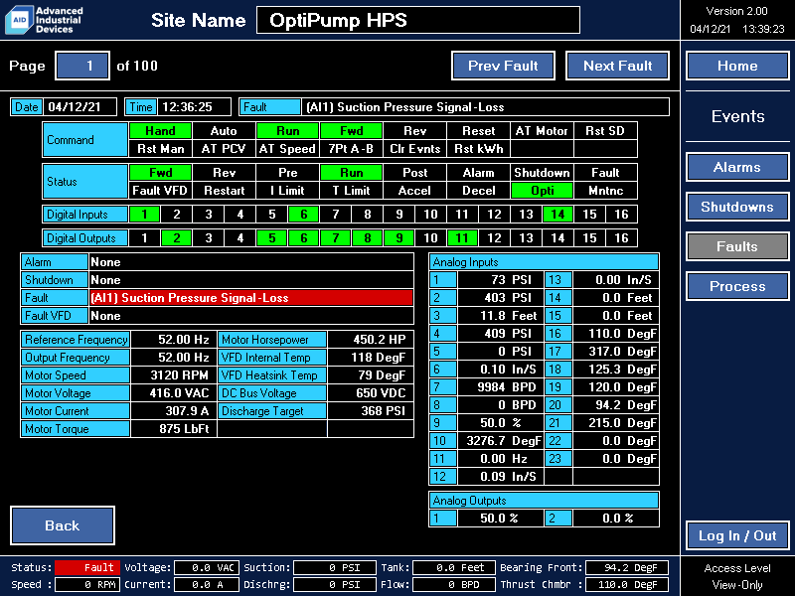Click the 7Pt A-B command cell

(351, 149)
